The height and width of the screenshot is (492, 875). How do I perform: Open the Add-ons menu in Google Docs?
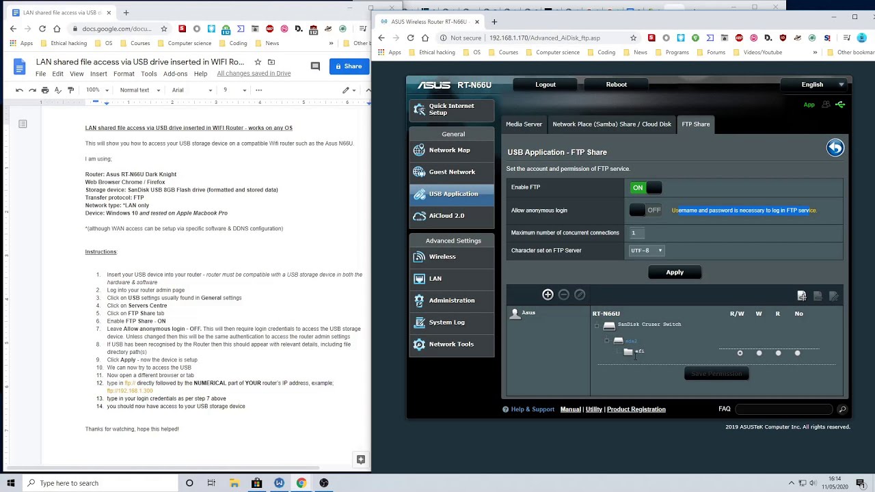tap(175, 74)
